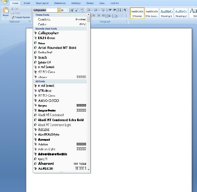The width and height of the screenshot is (197, 192).
Task: Choose Calibri (Body) theme font
Action: (60, 24)
